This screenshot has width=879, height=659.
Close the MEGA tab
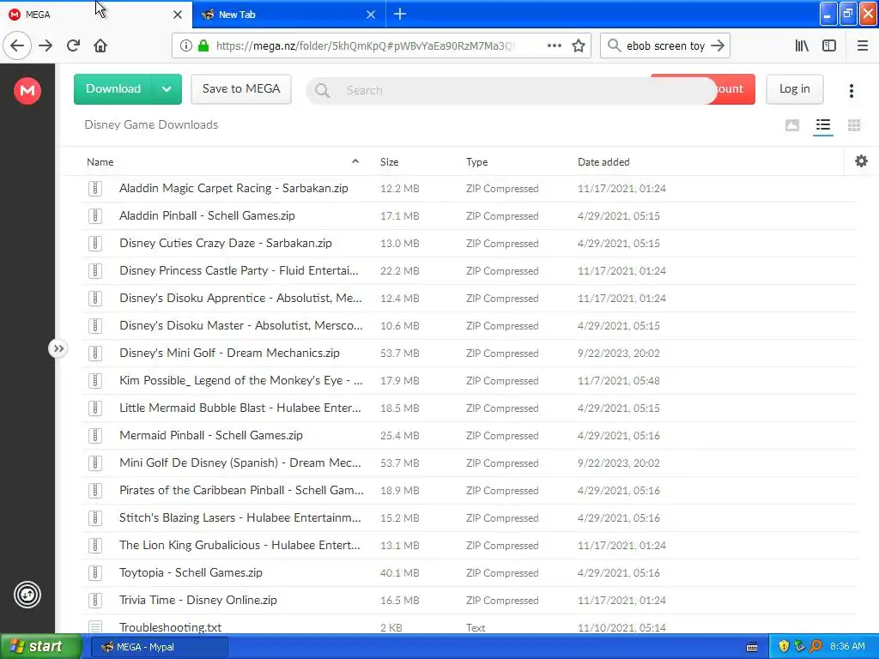click(x=178, y=15)
